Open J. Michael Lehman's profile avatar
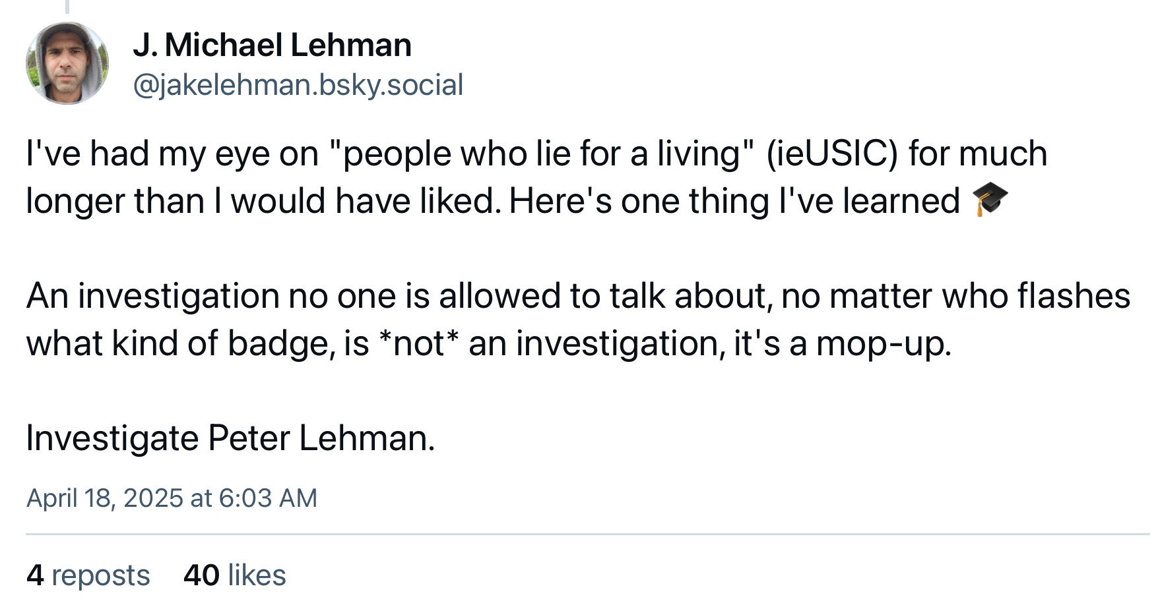 (67, 63)
